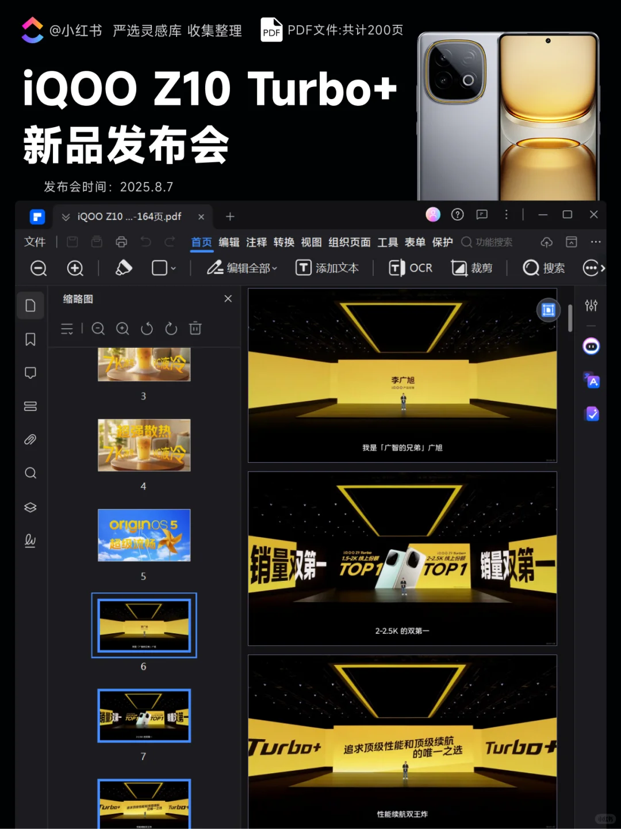This screenshot has height=829, width=621.
Task: Click the print icon
Action: (x=121, y=242)
